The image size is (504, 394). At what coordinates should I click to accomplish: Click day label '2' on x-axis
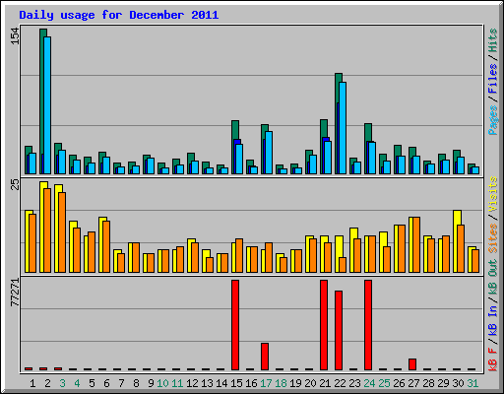47,383
